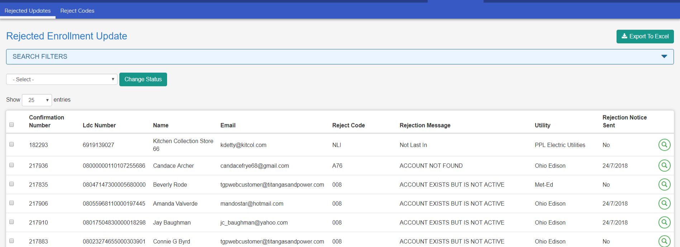Sort by Confirmation Number column header
Image resolution: width=680 pixels, height=247 pixels.
[x=47, y=122]
